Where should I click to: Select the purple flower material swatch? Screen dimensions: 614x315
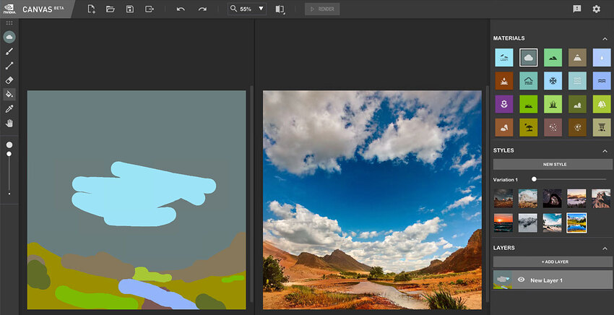coord(504,104)
